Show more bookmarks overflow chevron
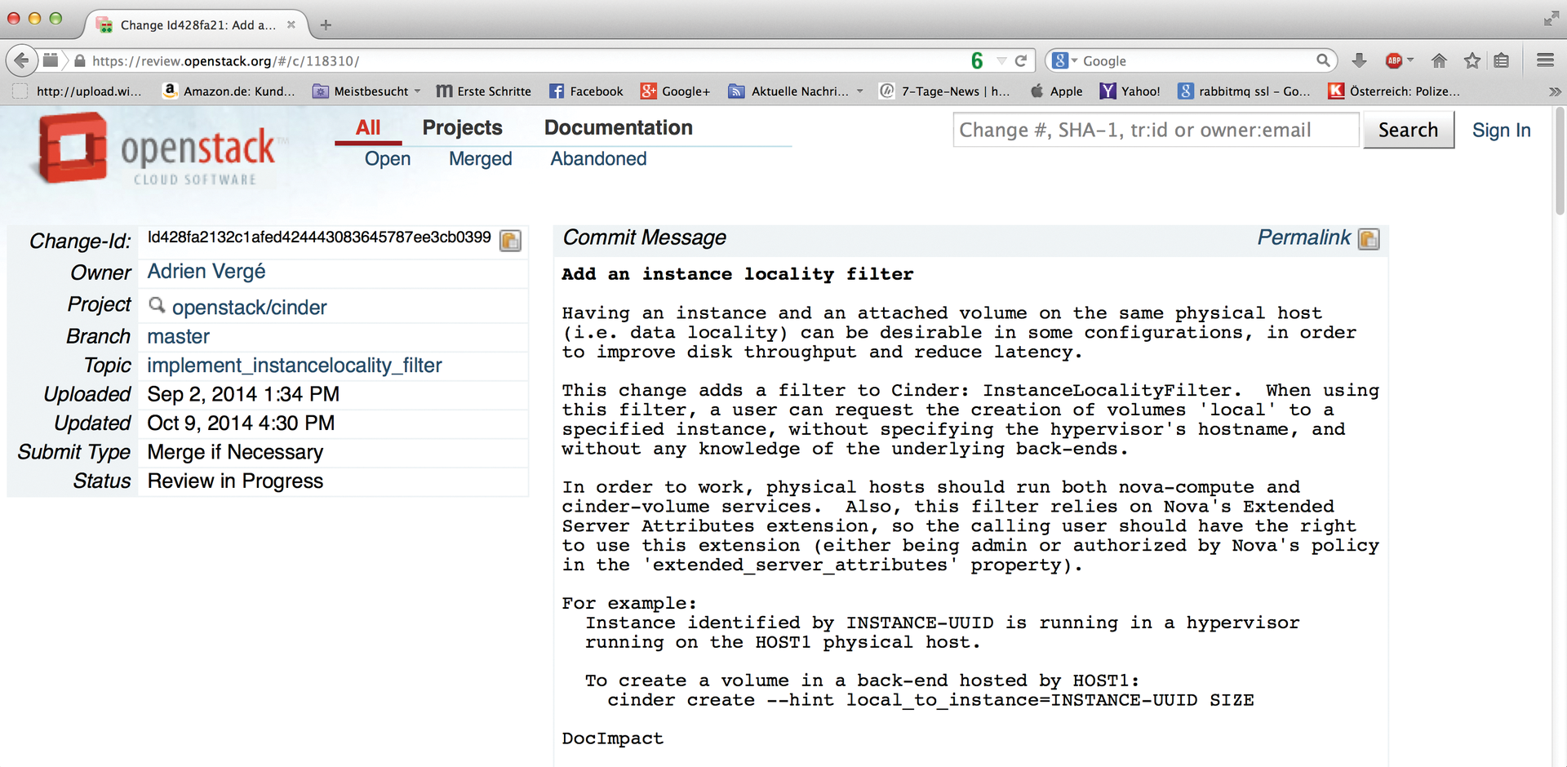 click(1554, 91)
